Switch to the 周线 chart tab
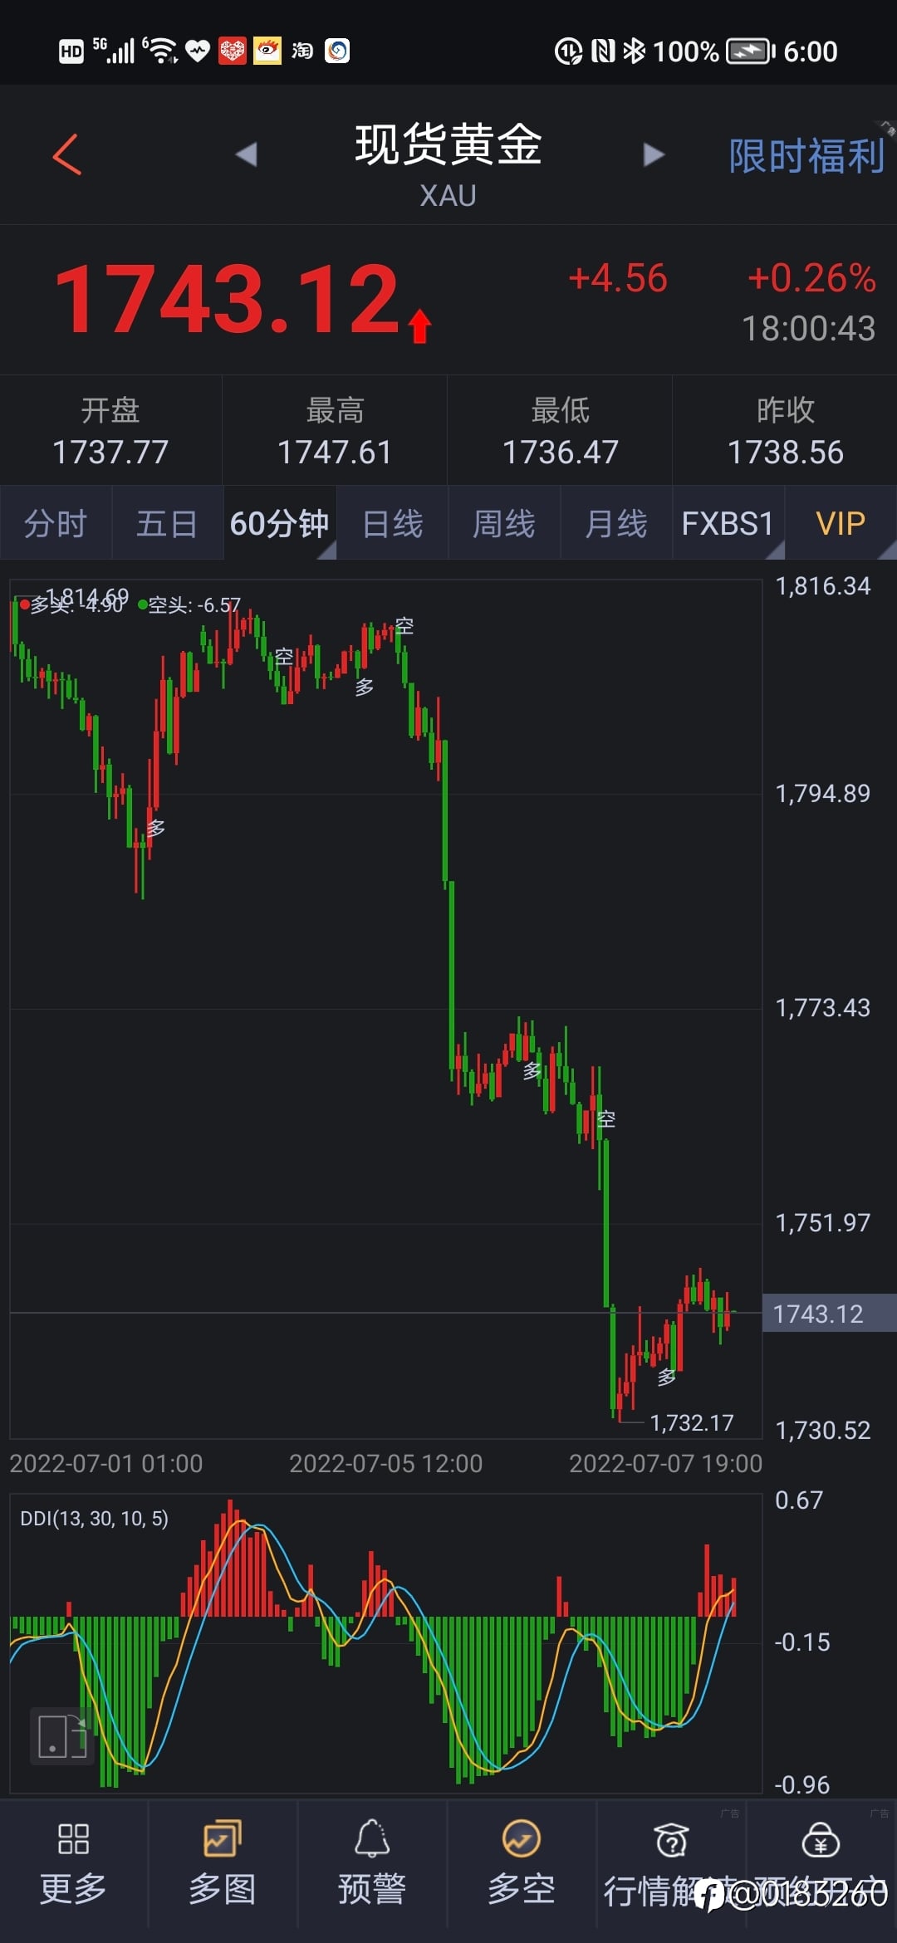This screenshot has width=897, height=1943. [x=504, y=523]
